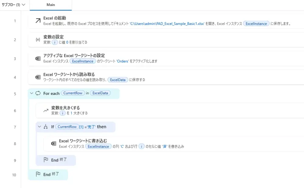The height and width of the screenshot is (188, 304).
Task: Click Excel icon of Excel ワークシートに書き込む
Action: click(x=54, y=144)
